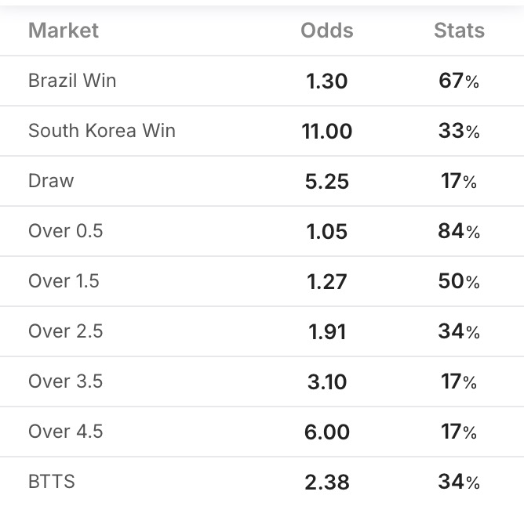Viewport: 524px width, 506px height.
Task: Select Over 0.5 odds 1.05
Action: click(x=326, y=231)
